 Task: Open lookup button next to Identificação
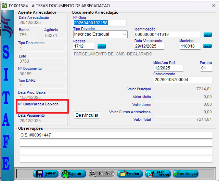pyautogui.click(x=208, y=35)
